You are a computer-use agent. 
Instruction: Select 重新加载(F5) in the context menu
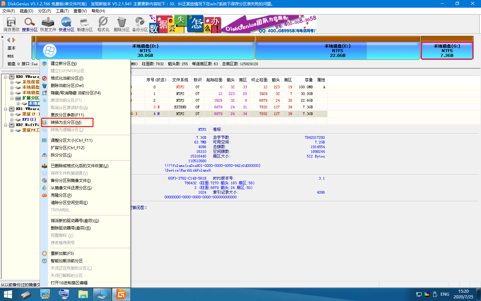coord(85,254)
